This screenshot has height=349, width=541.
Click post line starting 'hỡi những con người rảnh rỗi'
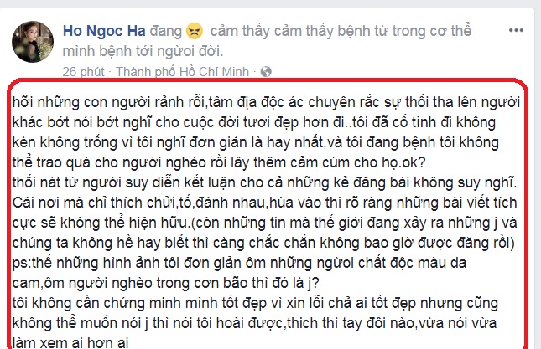[x=266, y=102]
